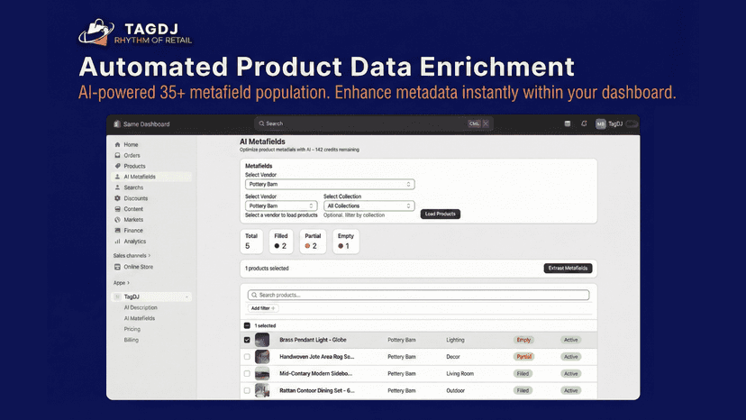Check the Rattan Dining Set checkbox
Image resolution: width=746 pixels, height=420 pixels.
247,390
